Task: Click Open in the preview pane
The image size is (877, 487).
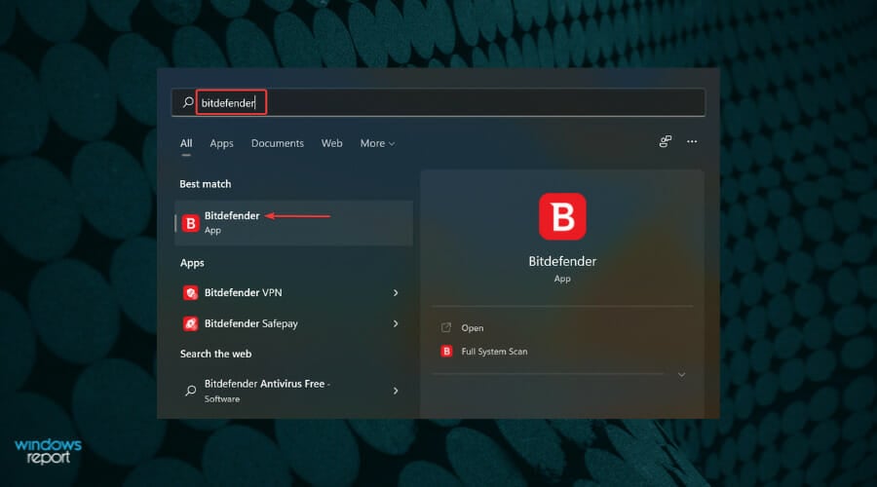Action: (x=472, y=327)
